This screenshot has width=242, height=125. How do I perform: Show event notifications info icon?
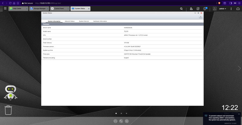[x=205, y=9]
